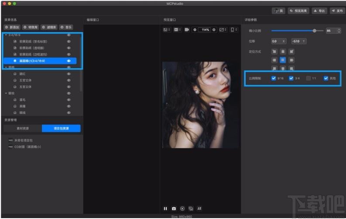Uncheck the 3:4 ratio checkbox
The width and height of the screenshot is (346, 219).
point(291,78)
